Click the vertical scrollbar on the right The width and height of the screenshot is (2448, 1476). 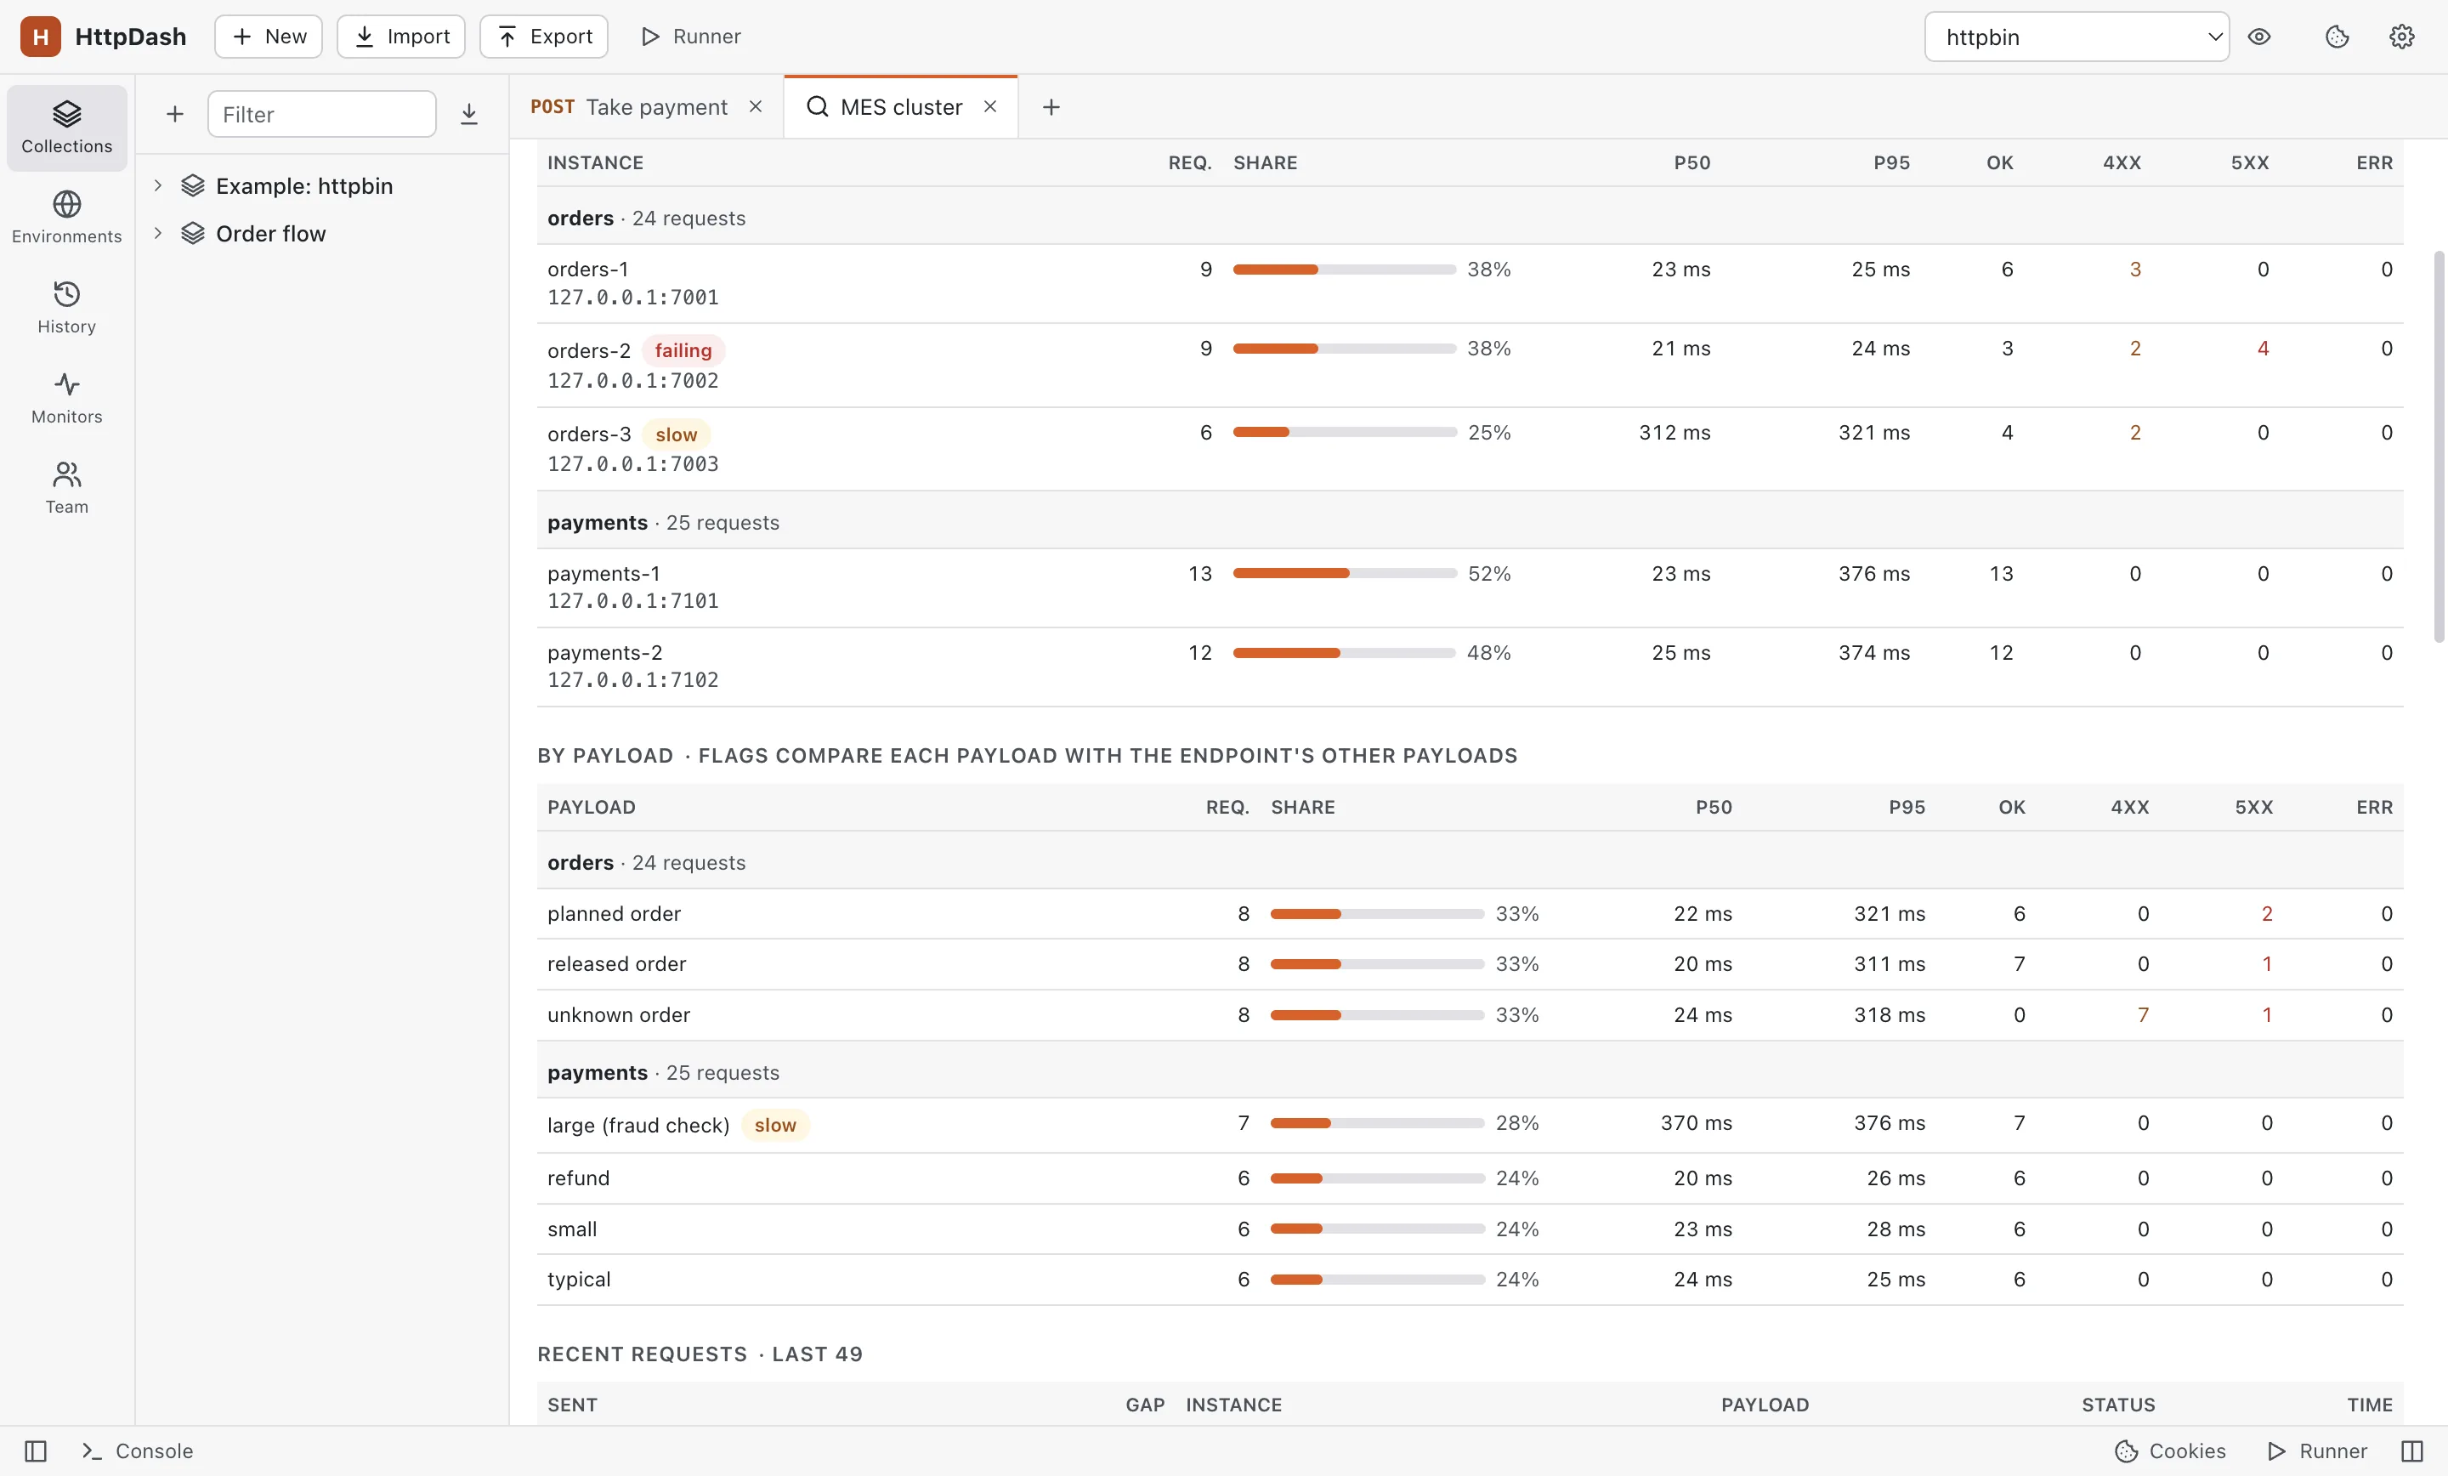pos(2438,447)
